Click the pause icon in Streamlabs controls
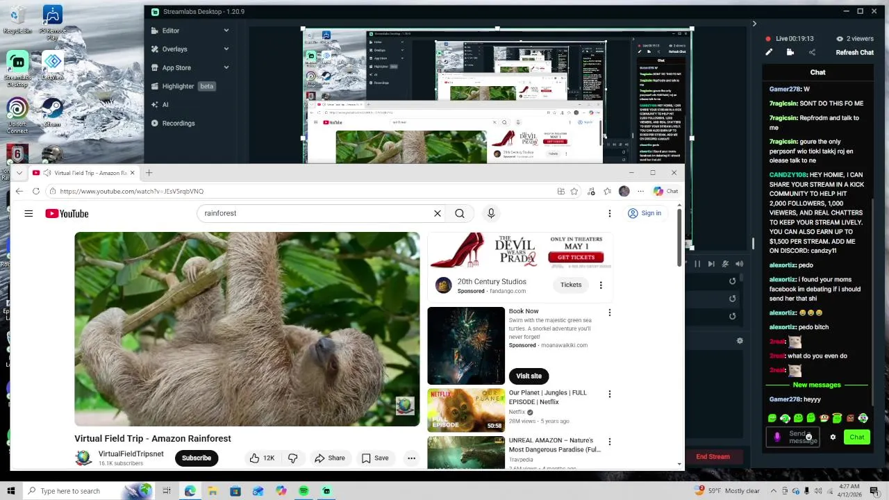The image size is (889, 500). coord(697,264)
